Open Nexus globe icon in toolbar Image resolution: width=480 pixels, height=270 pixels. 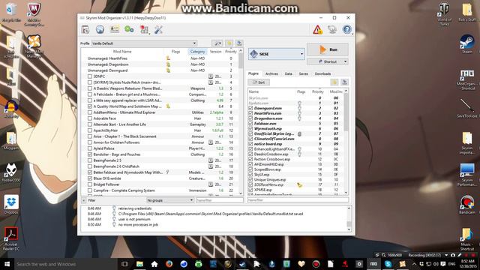click(x=100, y=30)
